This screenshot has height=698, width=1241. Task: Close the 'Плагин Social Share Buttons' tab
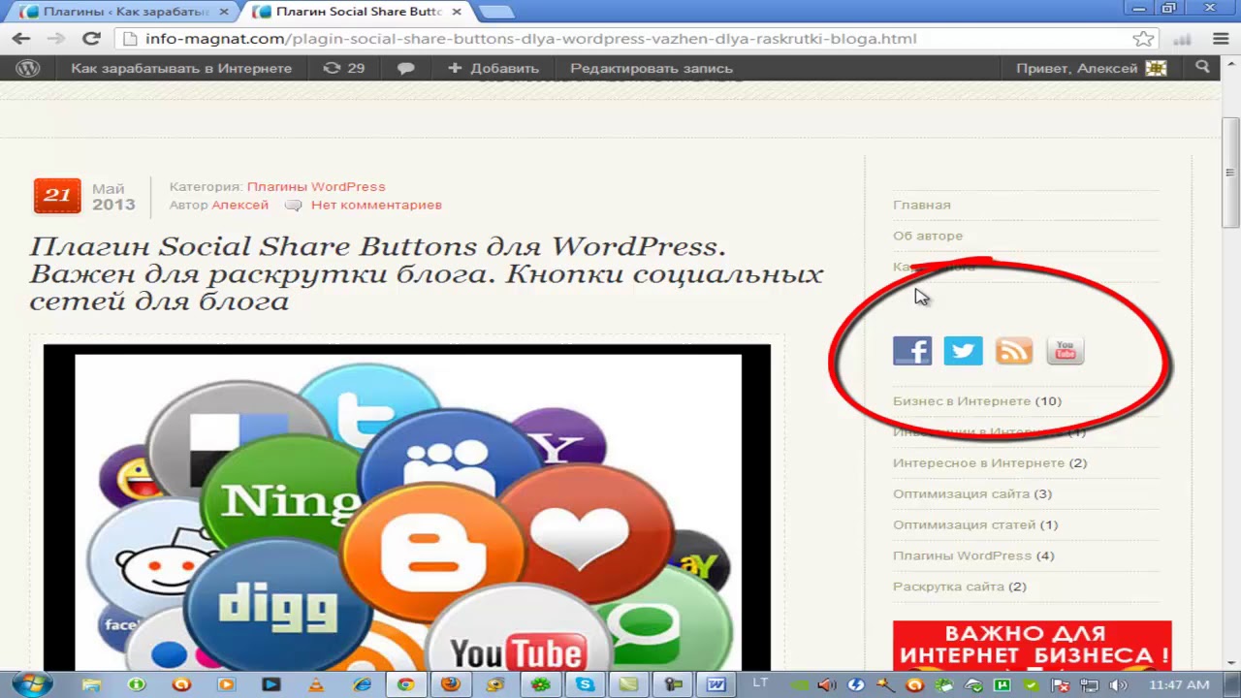tap(456, 12)
